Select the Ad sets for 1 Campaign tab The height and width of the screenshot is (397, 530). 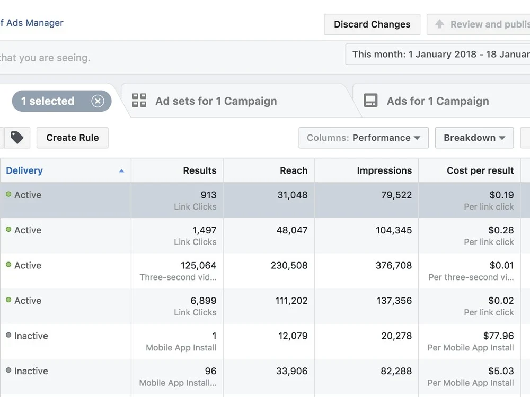tap(215, 101)
